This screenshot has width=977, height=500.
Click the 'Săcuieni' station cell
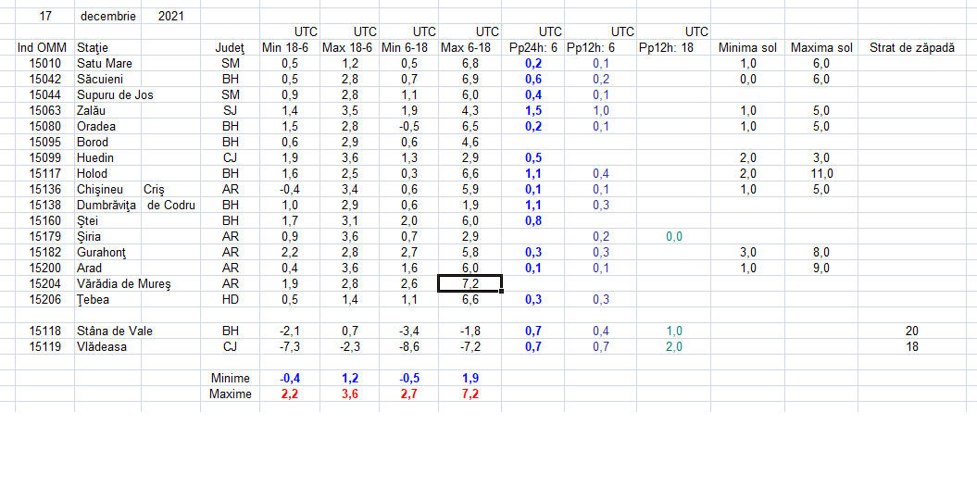pyautogui.click(x=107, y=79)
